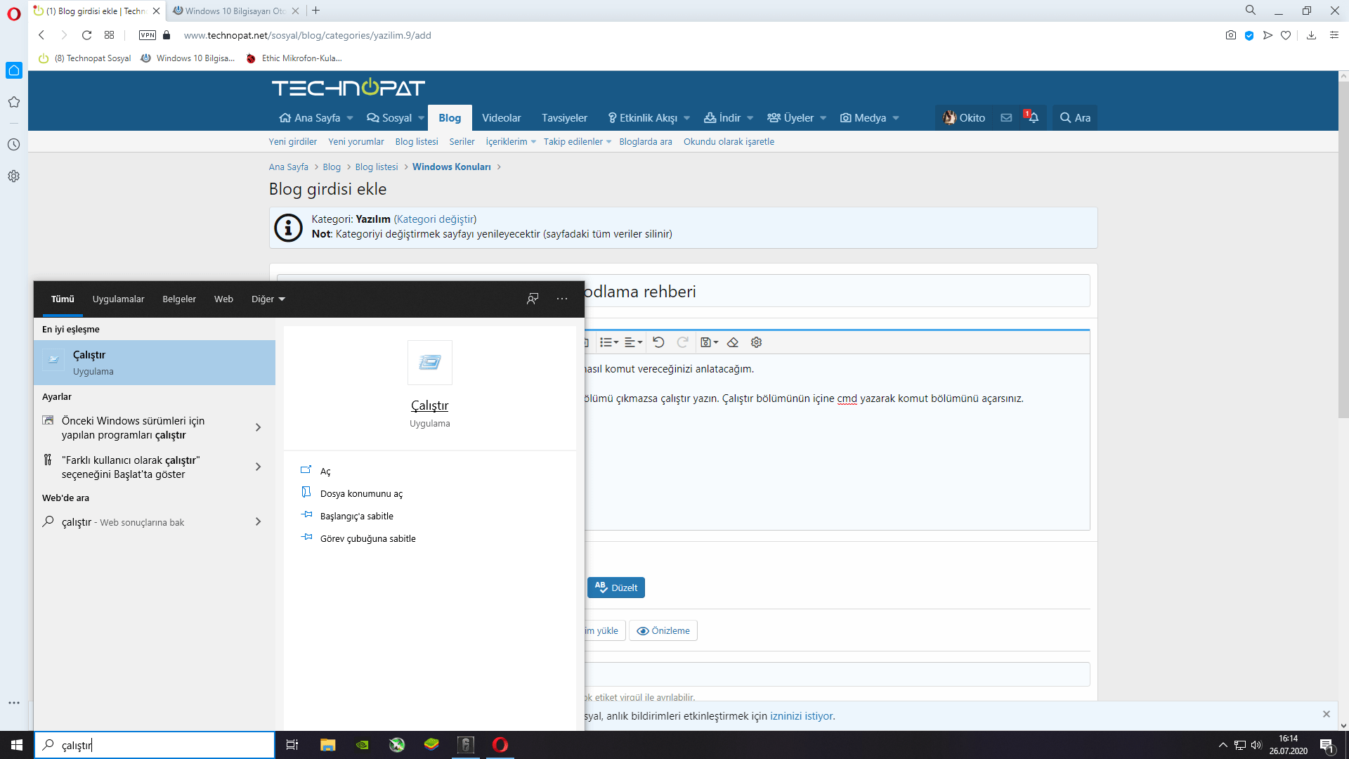Click the notifications bell icon
The image size is (1349, 759).
click(1033, 117)
